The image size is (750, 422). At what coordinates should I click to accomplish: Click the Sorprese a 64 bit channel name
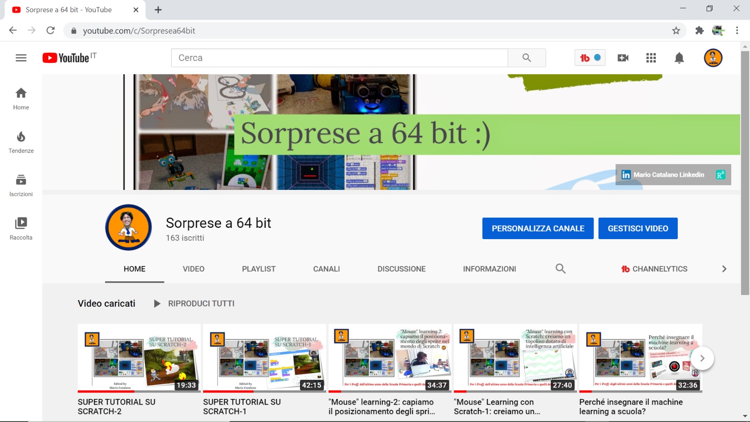tap(218, 223)
